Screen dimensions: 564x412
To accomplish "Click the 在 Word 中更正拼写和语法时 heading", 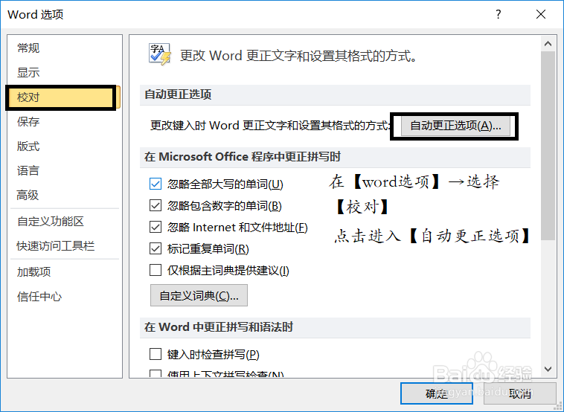I will pos(219,327).
